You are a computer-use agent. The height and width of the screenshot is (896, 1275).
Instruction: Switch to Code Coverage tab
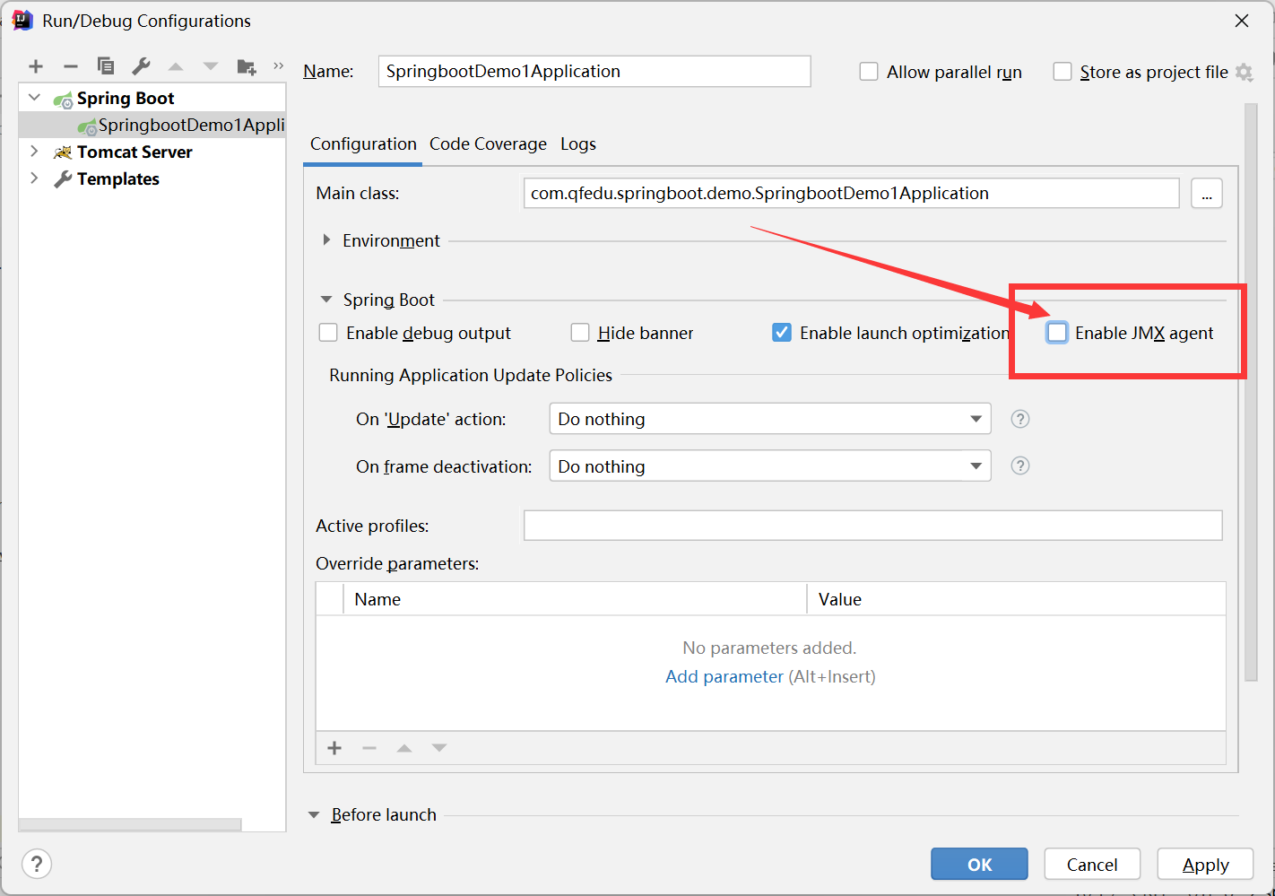[488, 144]
